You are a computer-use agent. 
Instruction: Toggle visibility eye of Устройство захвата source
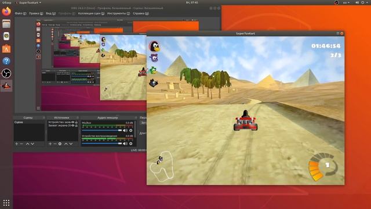(x=73, y=122)
